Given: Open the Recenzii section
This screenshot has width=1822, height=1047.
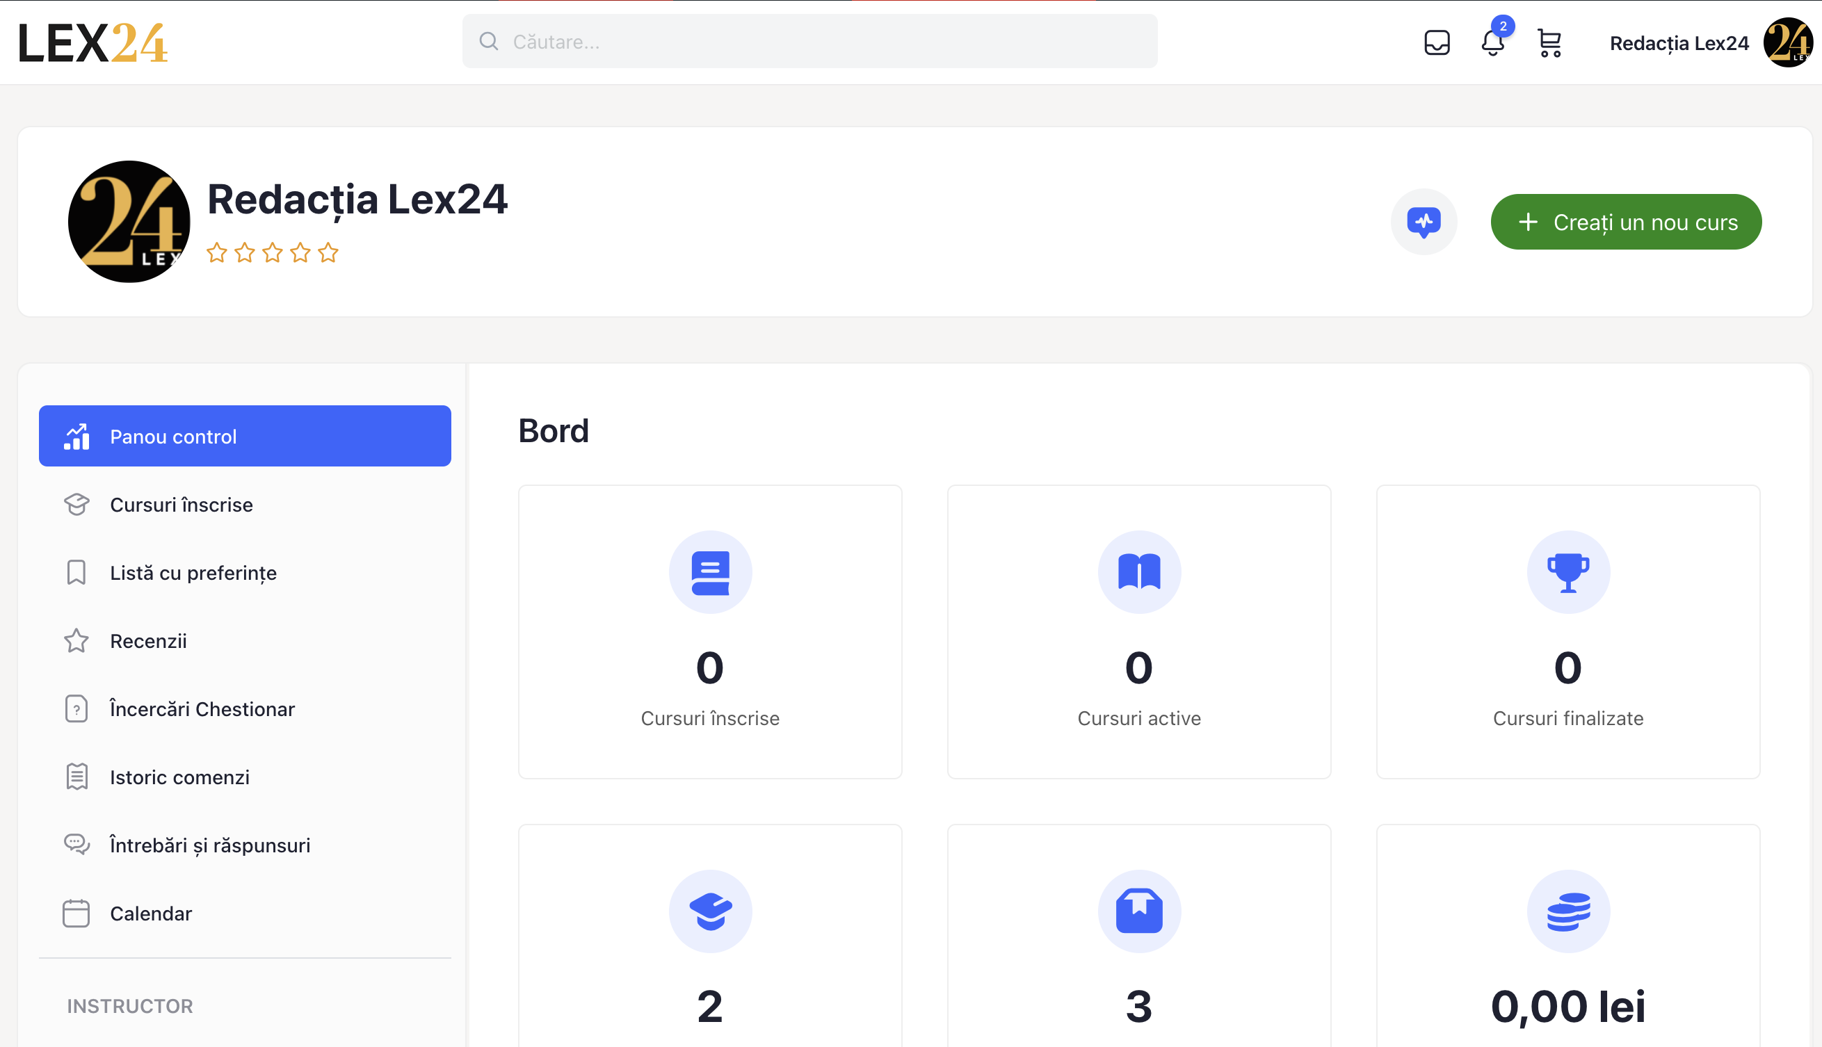Looking at the screenshot, I should point(148,641).
